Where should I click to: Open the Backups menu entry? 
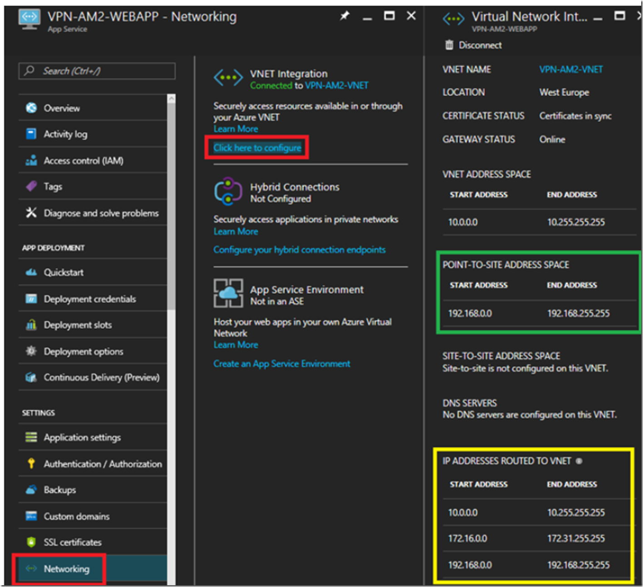pos(93,489)
